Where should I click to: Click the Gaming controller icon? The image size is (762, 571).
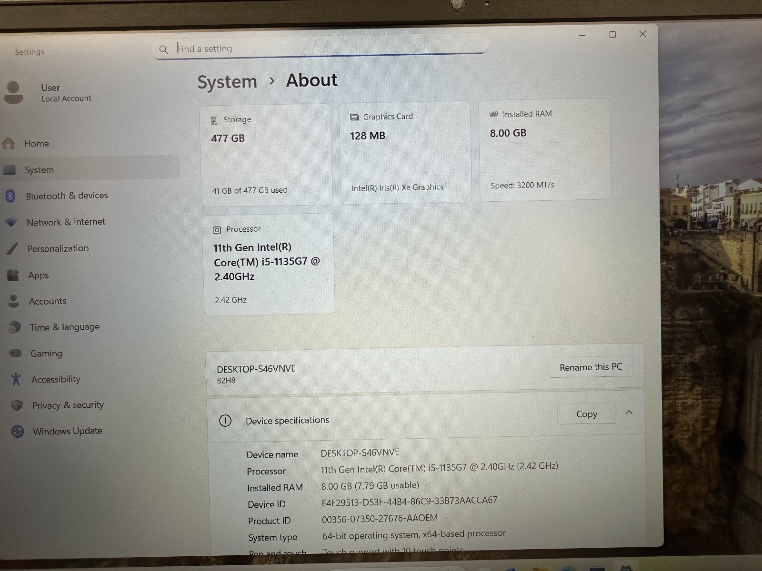16,353
